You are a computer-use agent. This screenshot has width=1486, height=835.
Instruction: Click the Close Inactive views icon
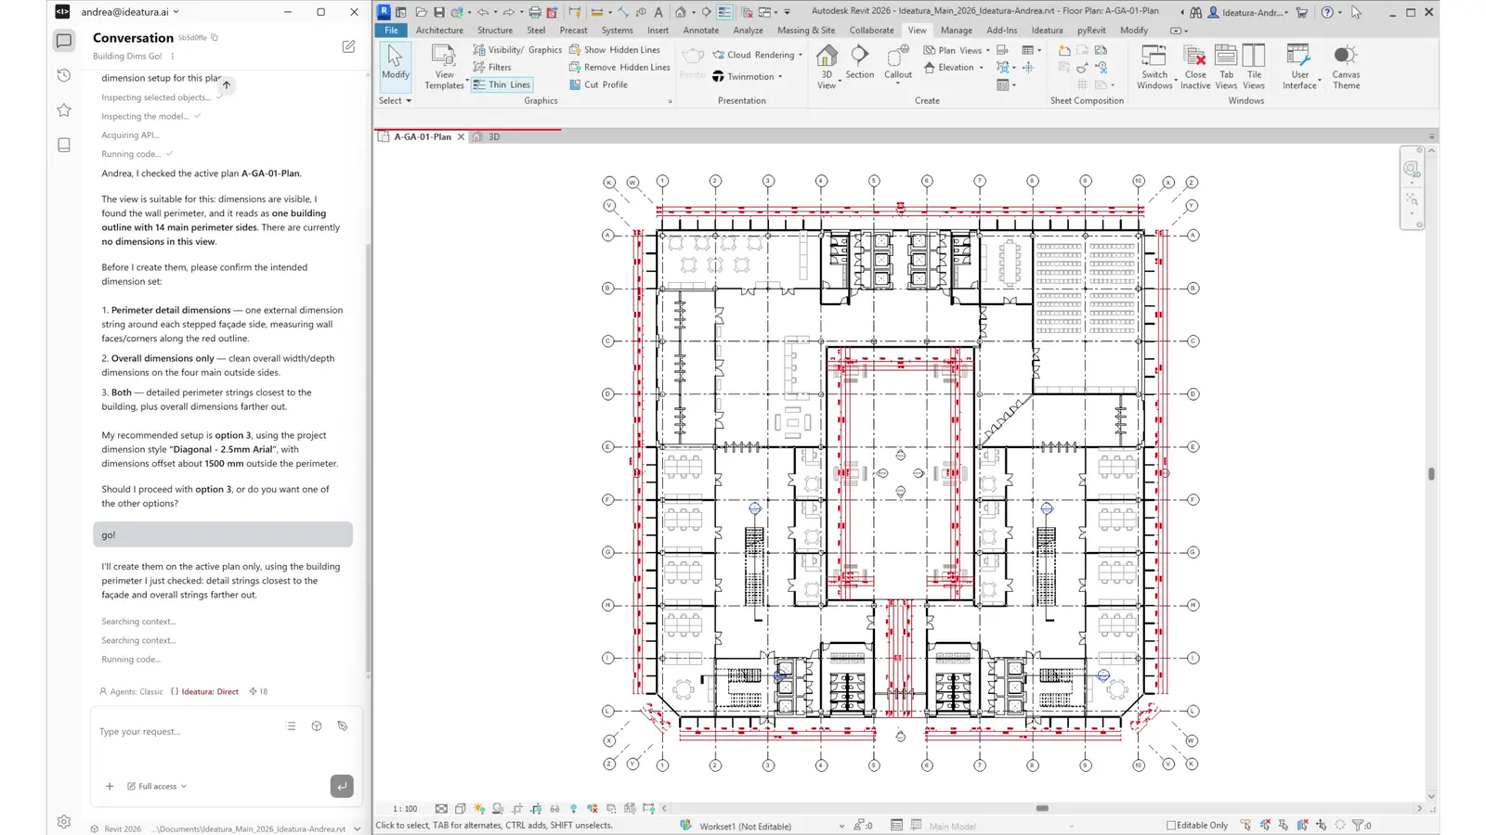pyautogui.click(x=1195, y=56)
